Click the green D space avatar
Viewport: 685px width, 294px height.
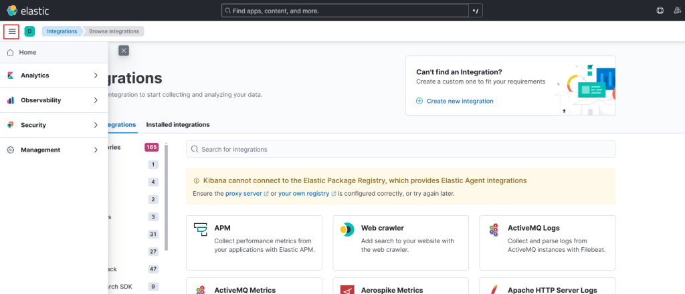pyautogui.click(x=29, y=31)
